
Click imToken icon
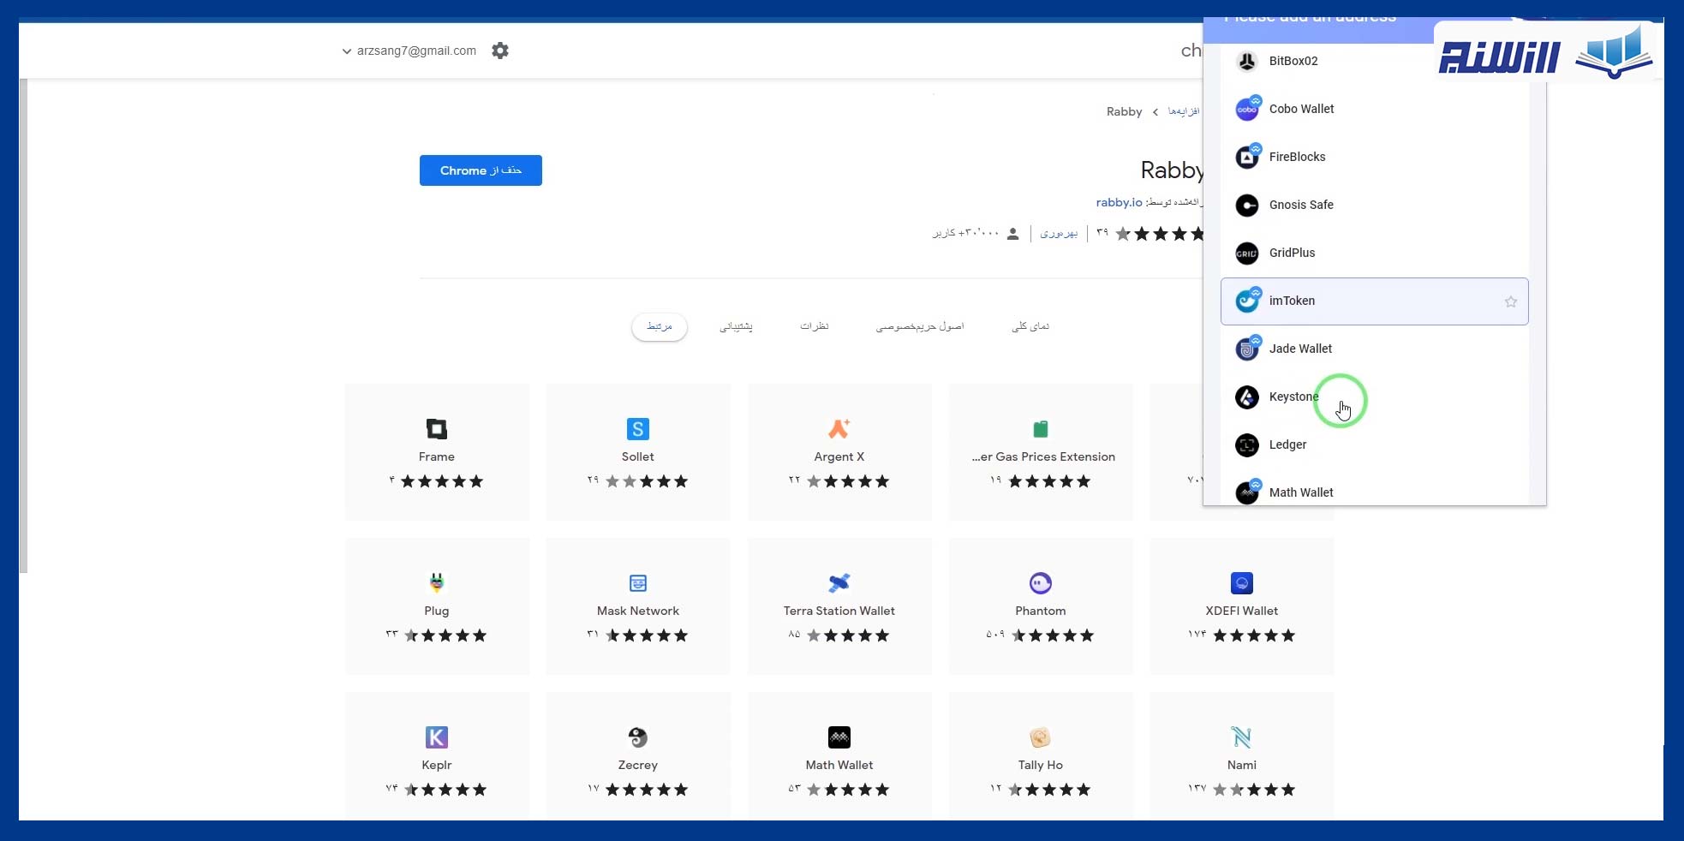pyautogui.click(x=1247, y=301)
